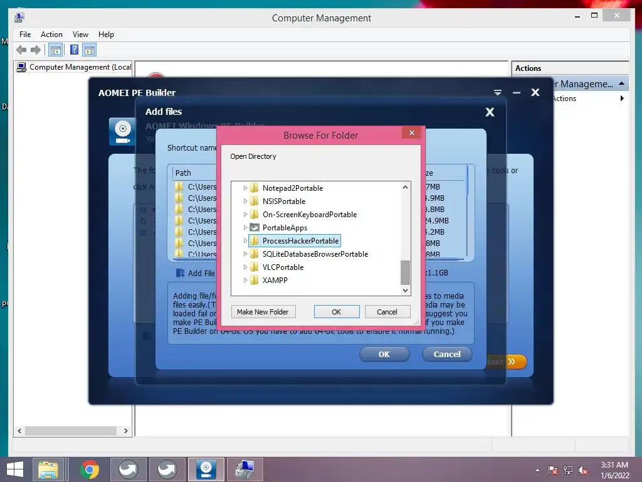642x482 pixels.
Task: Toggle Show/Hide Console Tree toolbar icon
Action: coord(55,50)
